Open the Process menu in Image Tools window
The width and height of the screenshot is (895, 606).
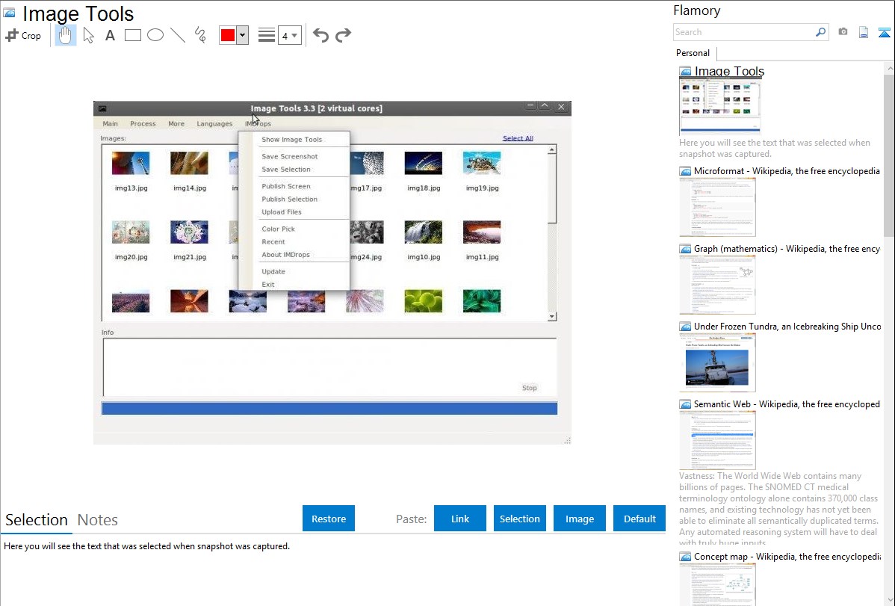143,124
